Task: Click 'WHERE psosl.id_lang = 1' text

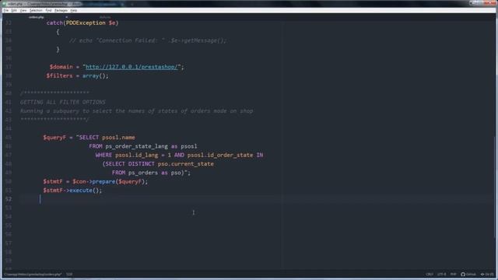Action: tap(133, 156)
